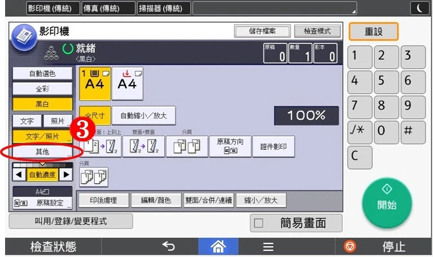The height and width of the screenshot is (257, 433).
Task: Select the upper 分頁 sort icon
Action: 187,147
